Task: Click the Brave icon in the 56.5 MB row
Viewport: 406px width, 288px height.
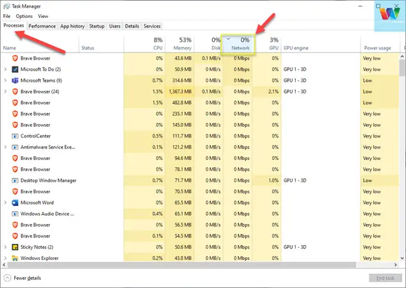Action: (x=15, y=225)
